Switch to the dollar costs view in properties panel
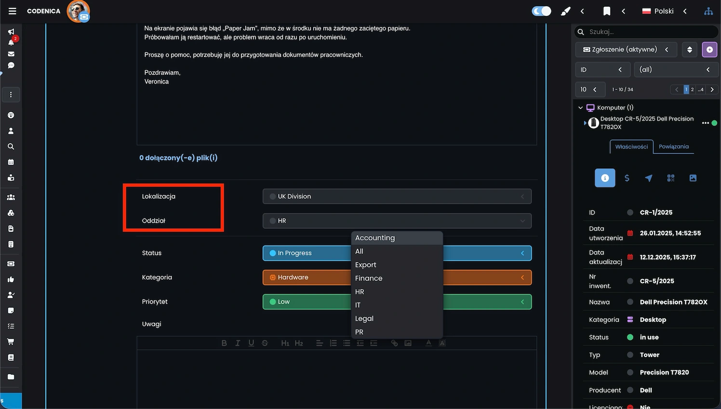 pyautogui.click(x=627, y=178)
